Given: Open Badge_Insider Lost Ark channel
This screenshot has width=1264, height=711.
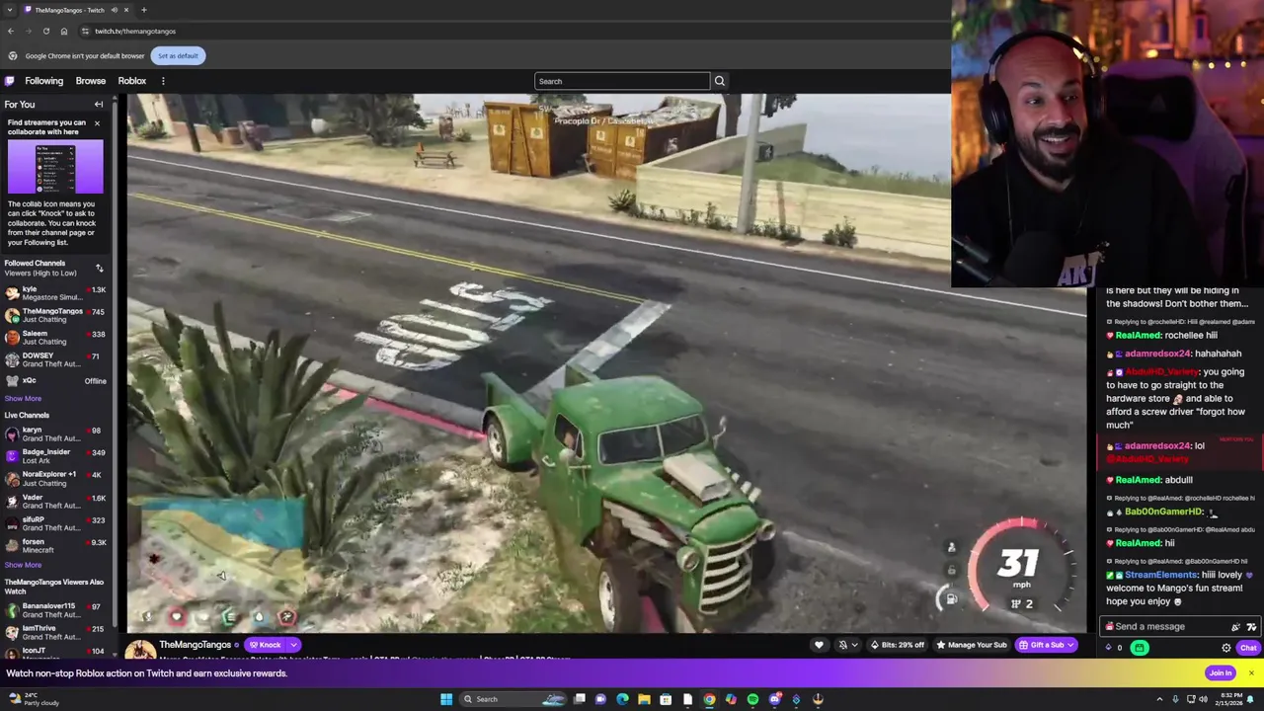Looking at the screenshot, I should pyautogui.click(x=54, y=456).
